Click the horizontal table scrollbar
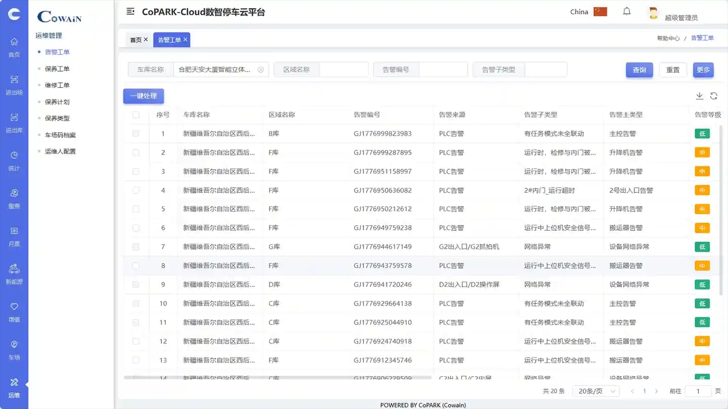The width and height of the screenshot is (728, 409). 278,377
